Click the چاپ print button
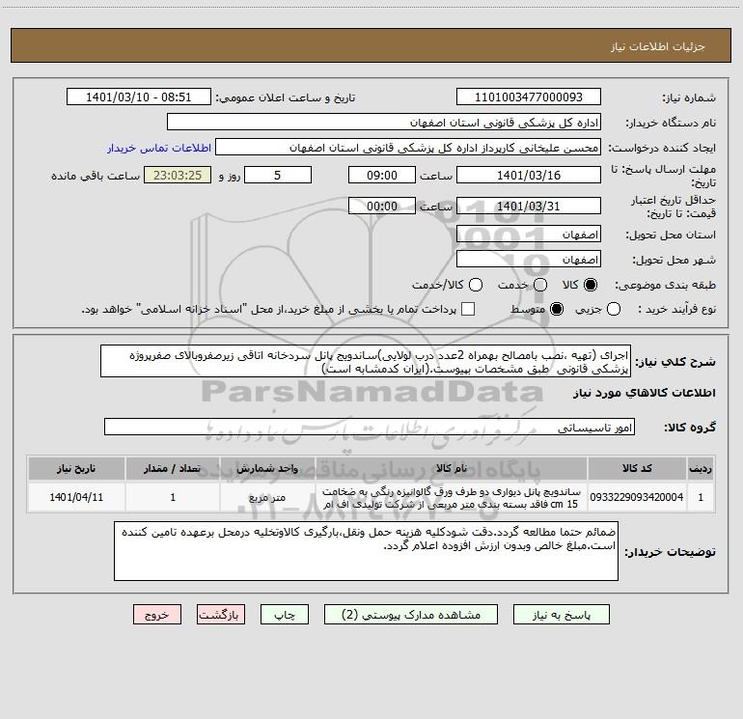This screenshot has height=719, width=743. (x=285, y=615)
